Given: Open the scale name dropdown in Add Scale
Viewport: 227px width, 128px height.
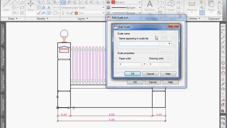Looking at the screenshot, I should click(x=170, y=43).
